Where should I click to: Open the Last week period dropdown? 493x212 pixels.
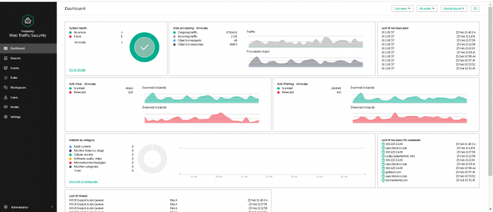[x=403, y=8]
